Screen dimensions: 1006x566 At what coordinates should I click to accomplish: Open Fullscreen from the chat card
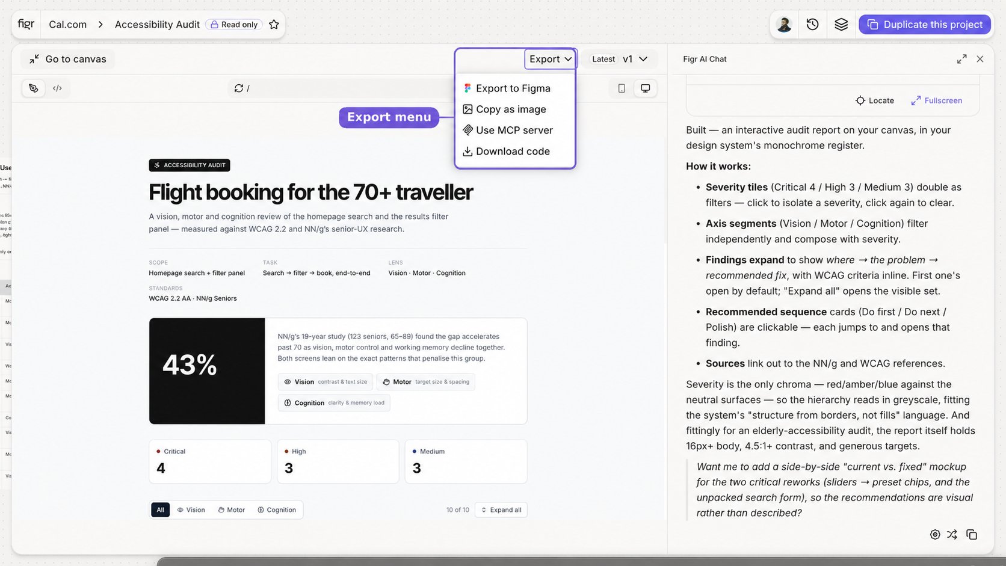coord(936,100)
